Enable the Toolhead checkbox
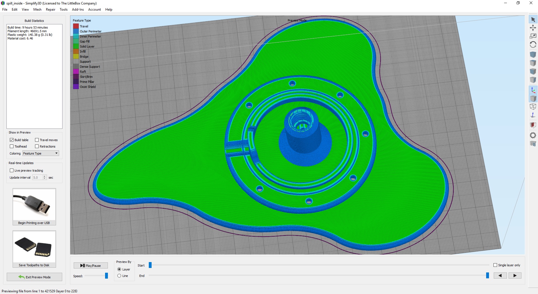The image size is (538, 294). (x=11, y=146)
